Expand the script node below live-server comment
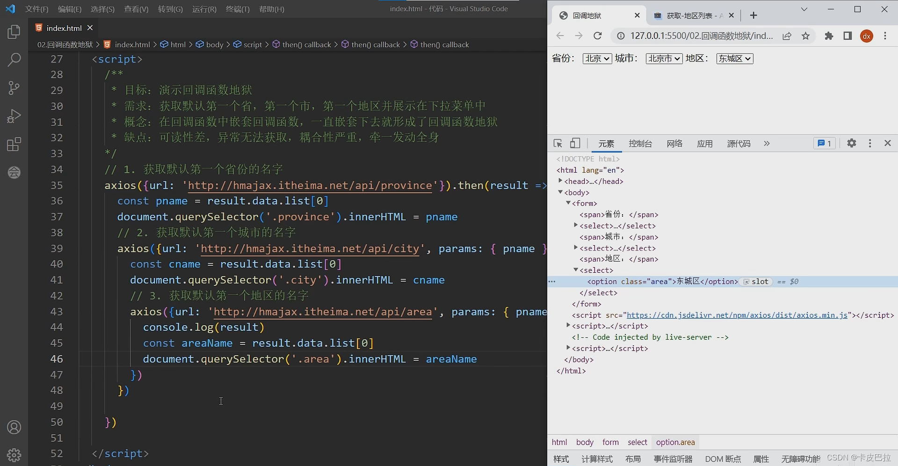 (568, 348)
